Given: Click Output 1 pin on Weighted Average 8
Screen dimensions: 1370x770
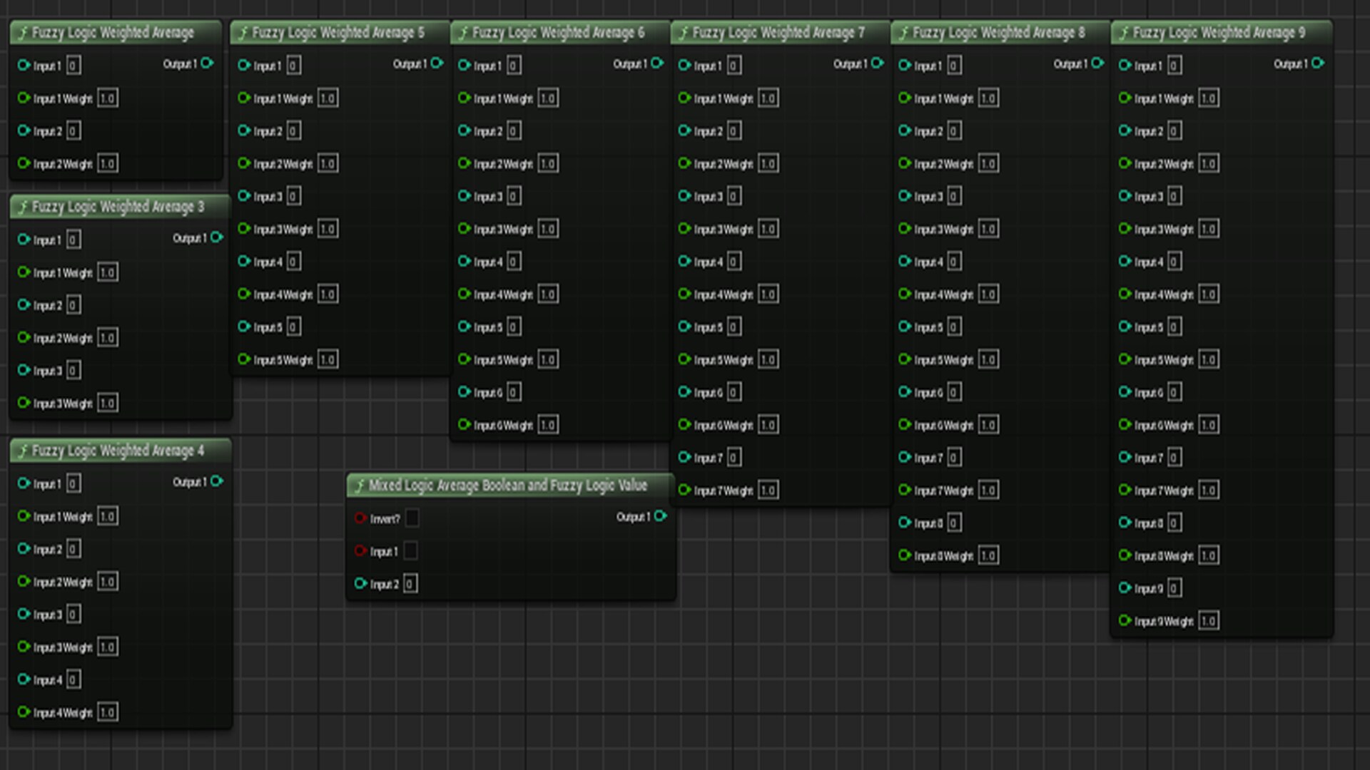Looking at the screenshot, I should (x=1098, y=63).
